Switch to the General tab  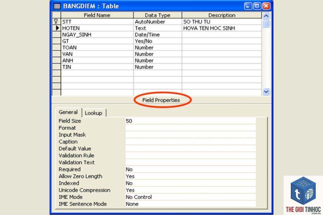pyautogui.click(x=68, y=112)
